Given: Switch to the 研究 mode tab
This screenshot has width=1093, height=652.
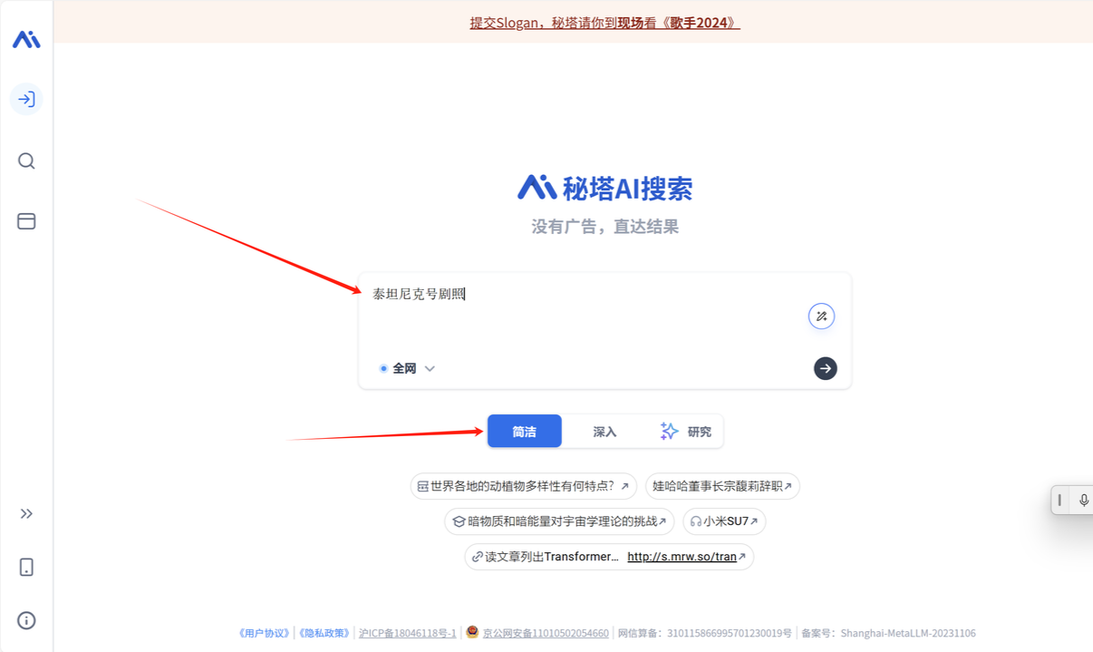Looking at the screenshot, I should (x=685, y=432).
